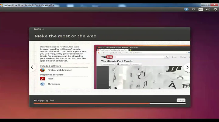Image resolution: width=219 pixels, height=122 pixels.
Task: Click the VirtualBox window title icon
Action: 2,5
